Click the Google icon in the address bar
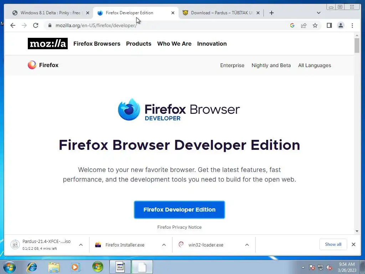Viewport: 365px width, 274px height. point(292,25)
